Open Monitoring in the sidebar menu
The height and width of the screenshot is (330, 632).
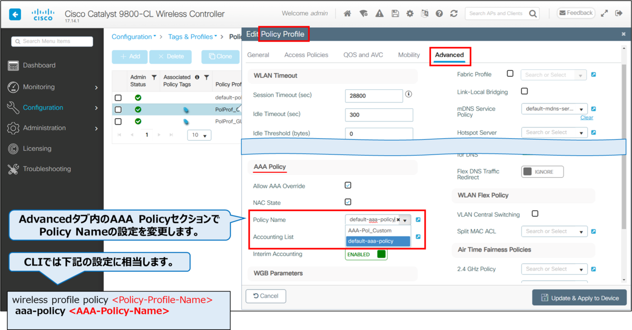coord(53,87)
